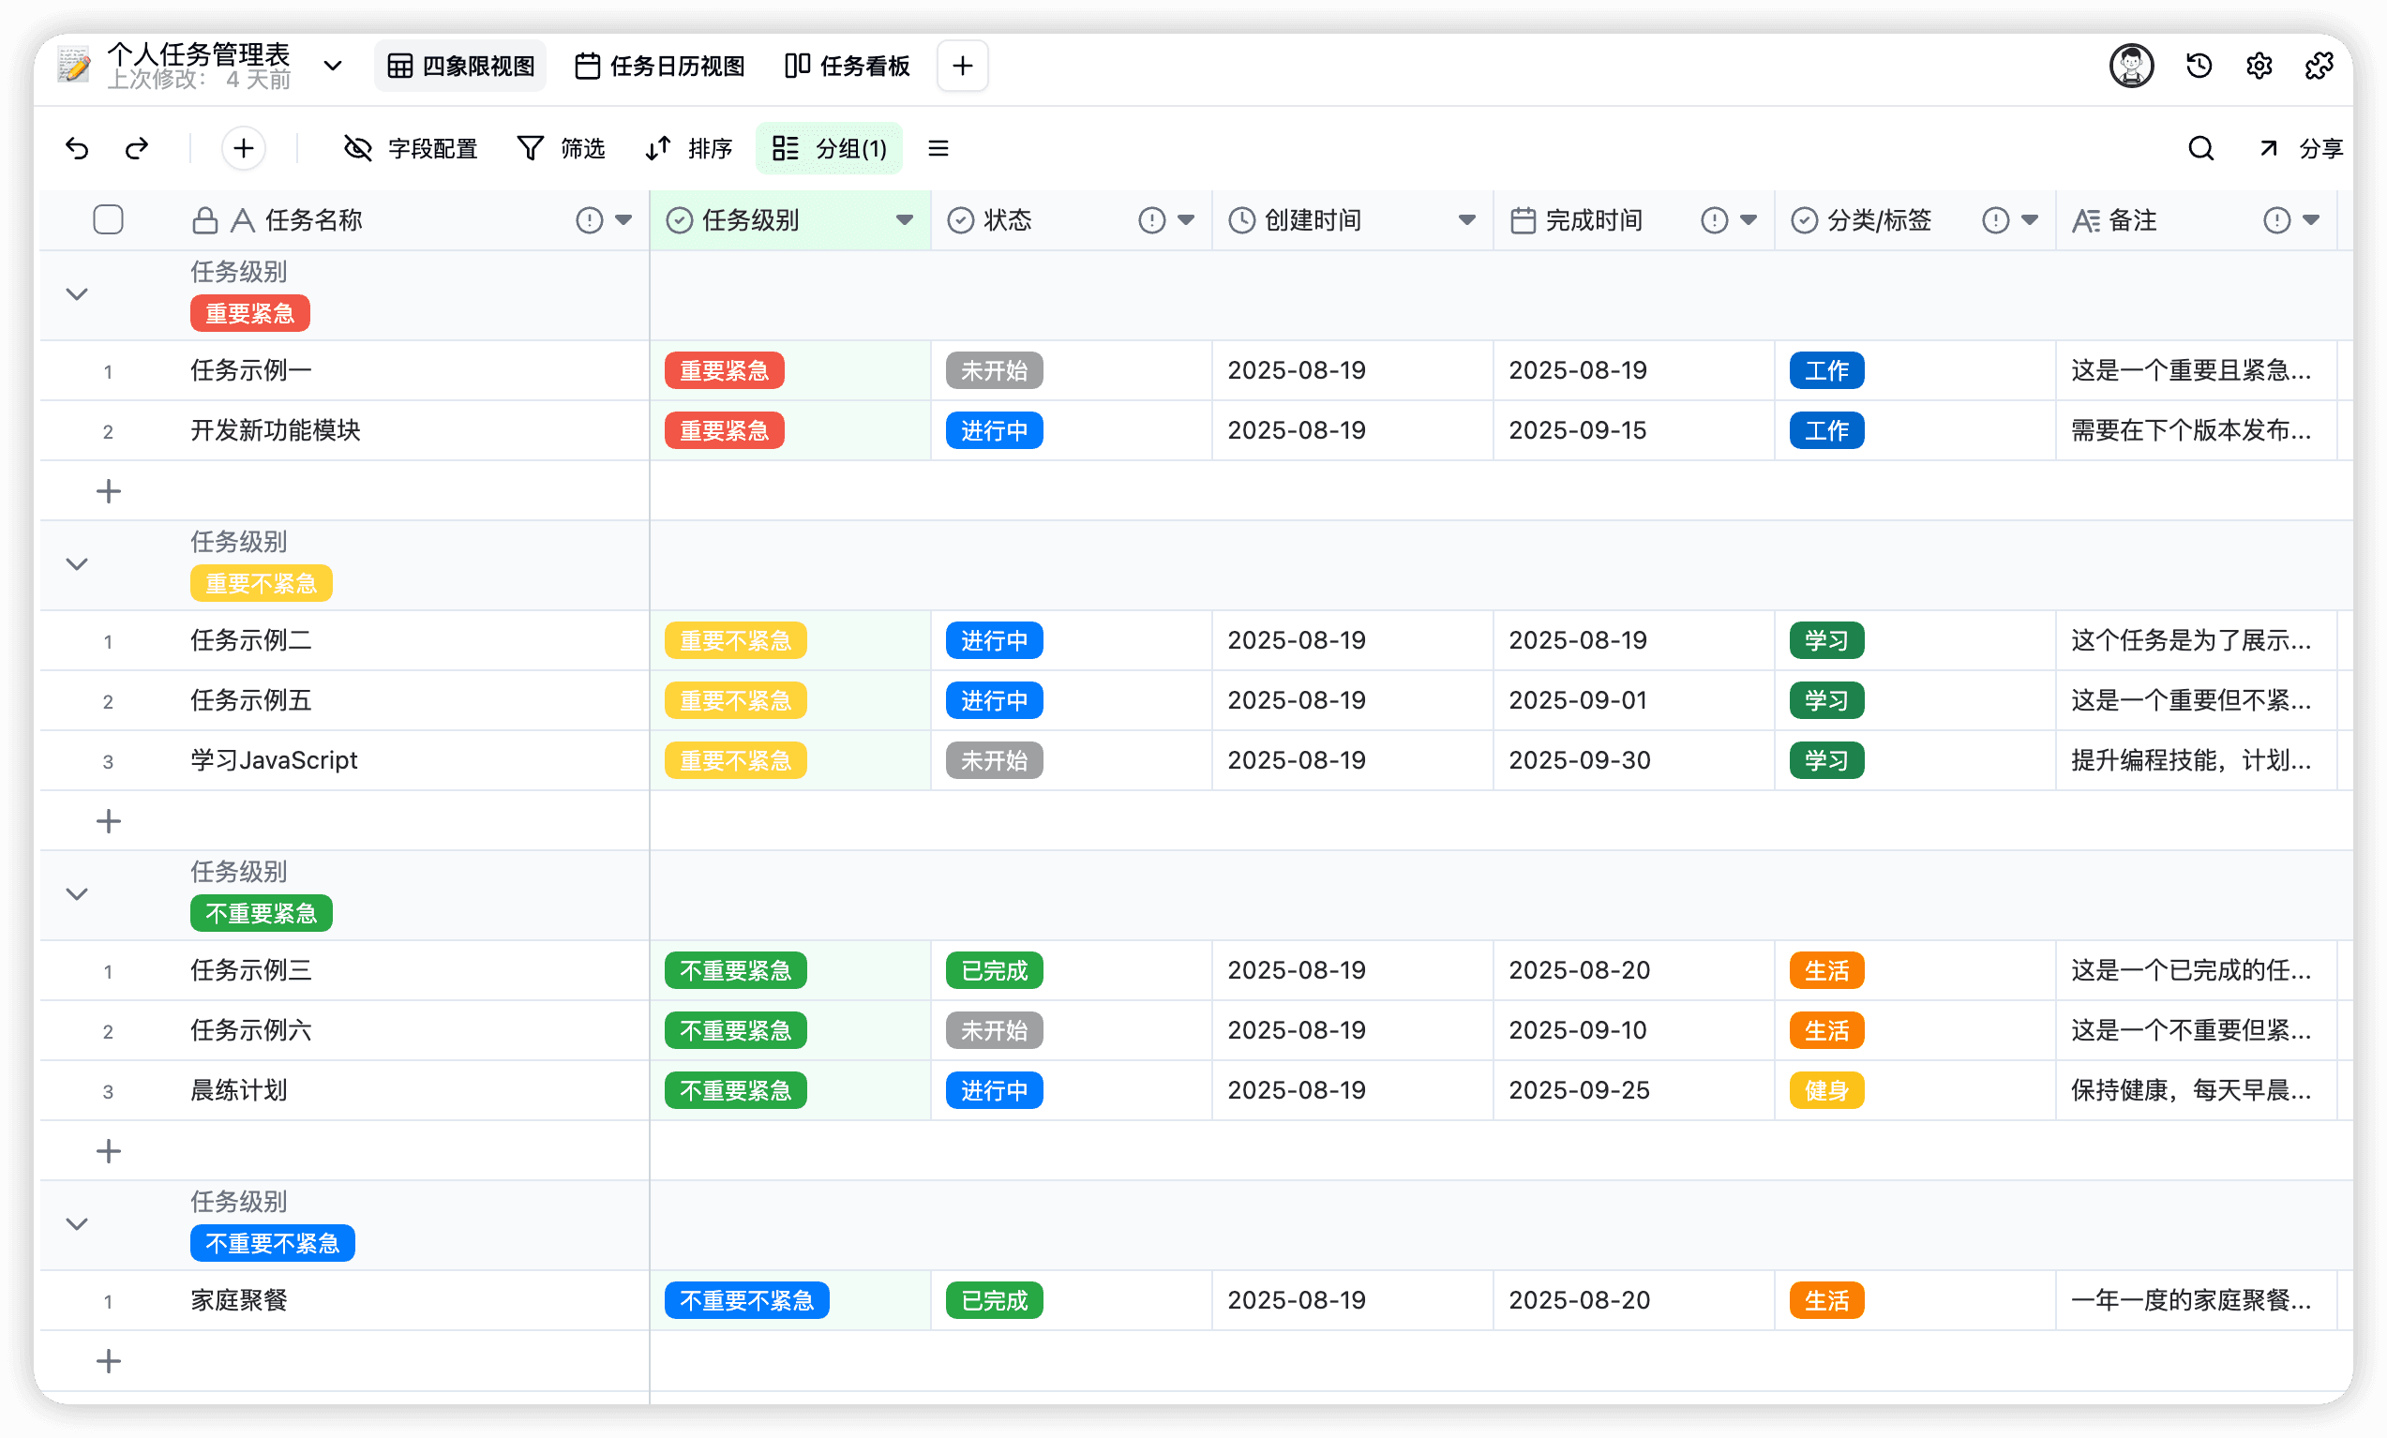Click info icon in 分类/标签 header
Viewport: 2387px width, 1438px height.
tap(1995, 221)
